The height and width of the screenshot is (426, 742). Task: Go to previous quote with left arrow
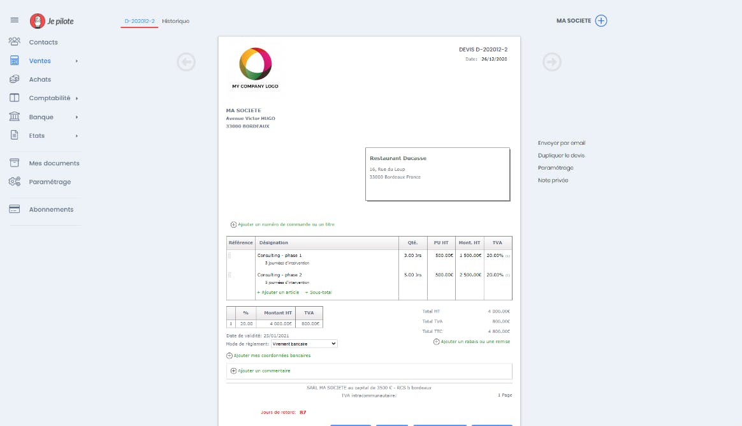[x=186, y=62]
